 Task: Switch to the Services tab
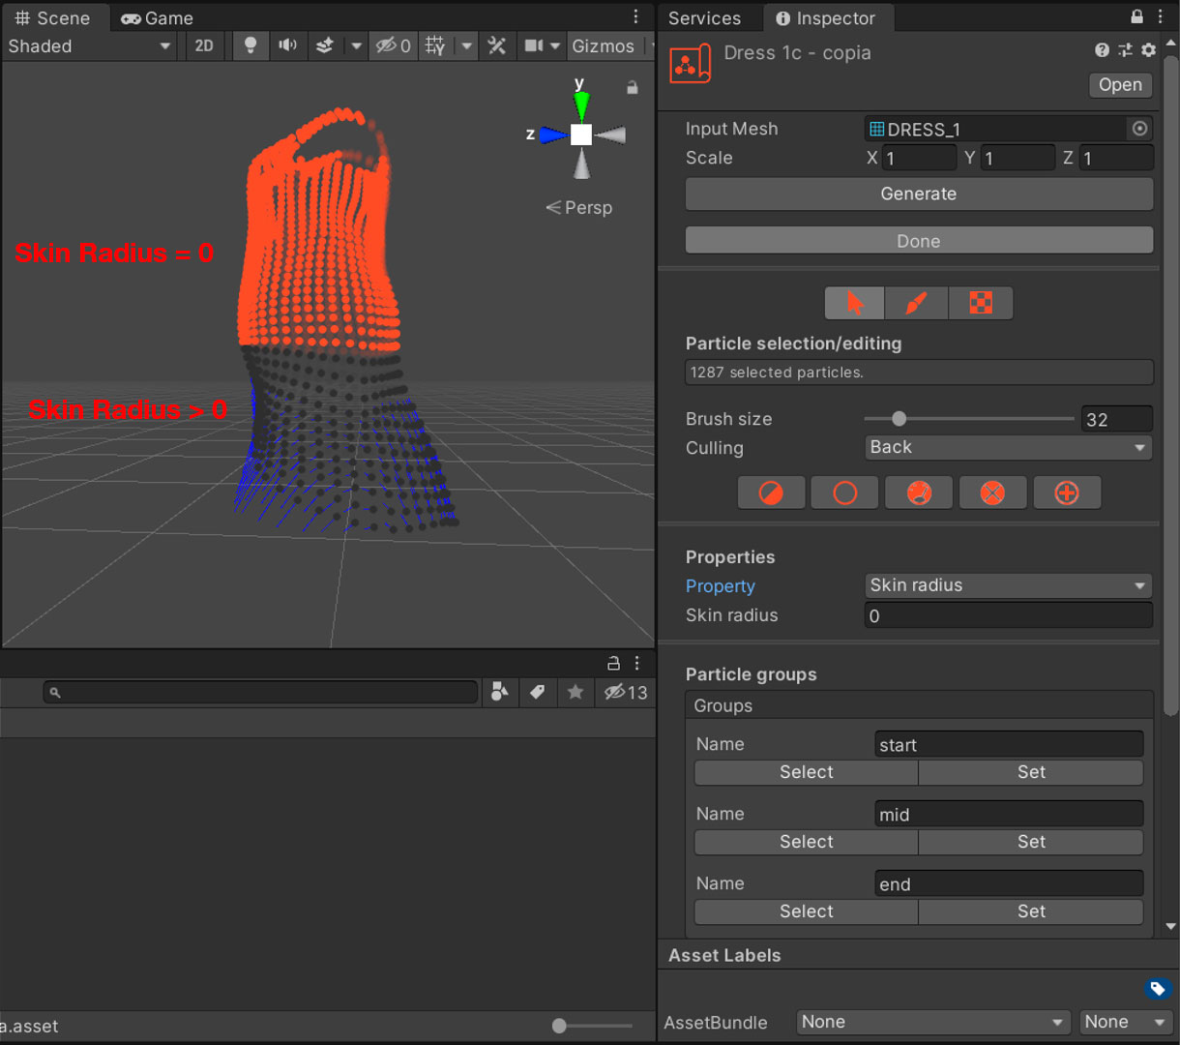(704, 18)
